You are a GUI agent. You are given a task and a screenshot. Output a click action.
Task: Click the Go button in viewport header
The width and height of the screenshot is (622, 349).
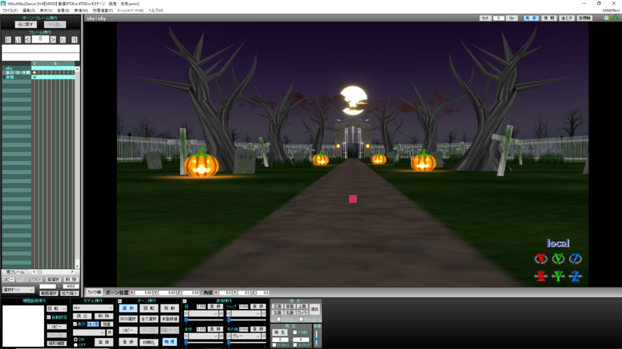click(x=512, y=18)
